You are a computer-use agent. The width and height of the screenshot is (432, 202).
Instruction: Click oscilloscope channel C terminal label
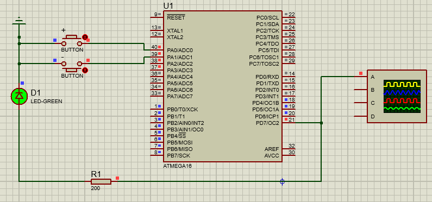pos(373,103)
